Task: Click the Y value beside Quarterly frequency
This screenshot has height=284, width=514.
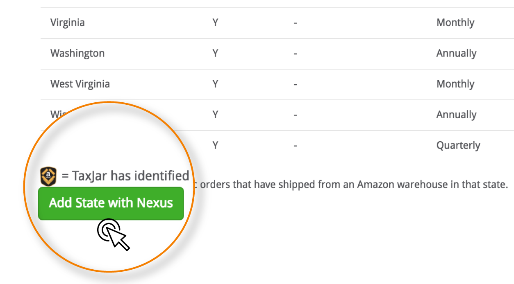Action: (215, 145)
